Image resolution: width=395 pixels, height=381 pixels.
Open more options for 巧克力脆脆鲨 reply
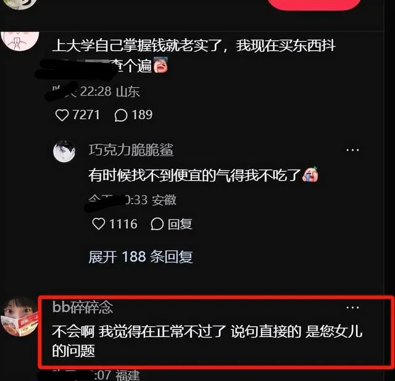(x=352, y=150)
